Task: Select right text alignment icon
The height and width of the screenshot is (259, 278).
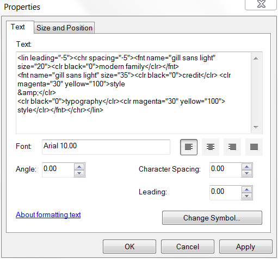Action: click(x=232, y=147)
